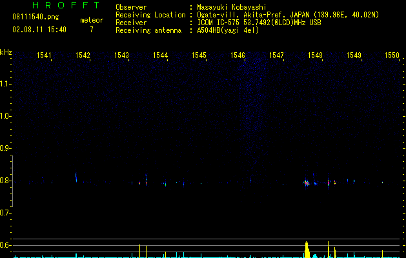Click time marker 1544
This screenshot has width=406, height=258.
pos(160,55)
